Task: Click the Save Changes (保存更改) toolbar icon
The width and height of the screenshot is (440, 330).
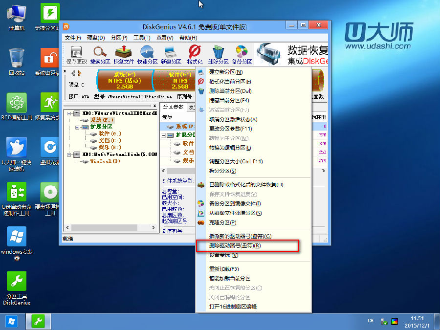Action: [x=76, y=55]
